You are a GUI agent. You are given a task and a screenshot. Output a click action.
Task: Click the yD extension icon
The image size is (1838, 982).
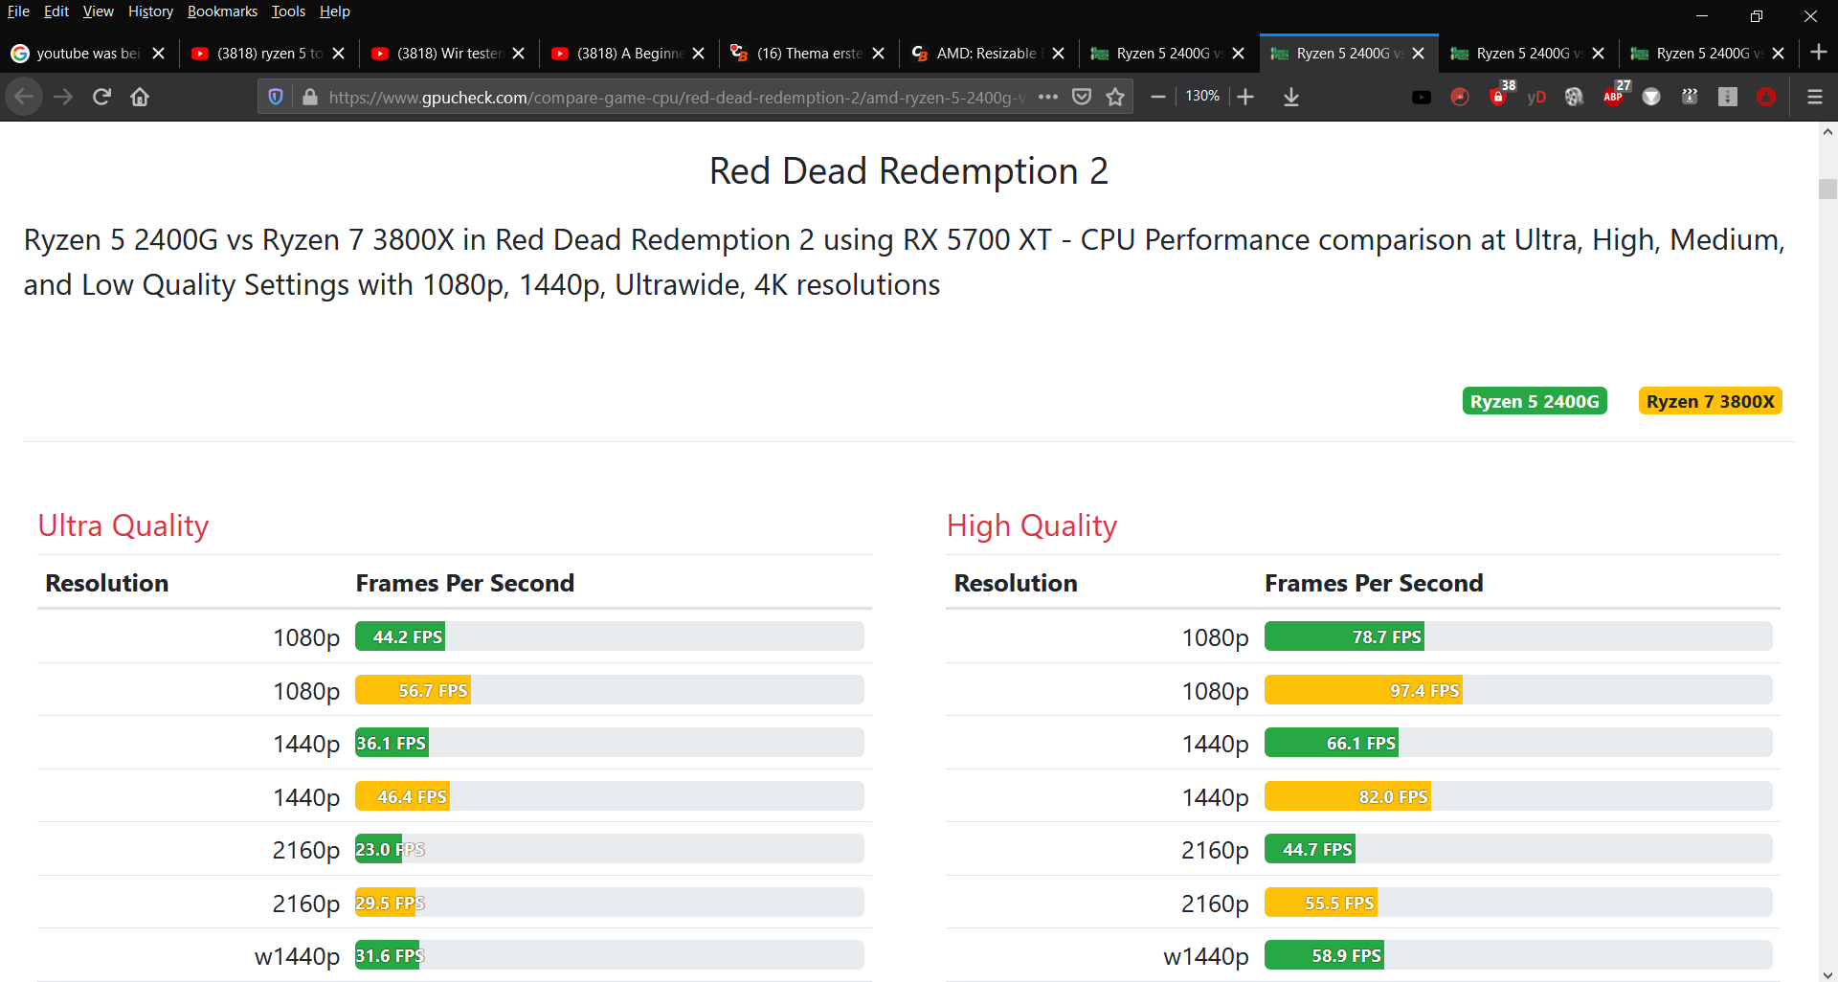[x=1536, y=97]
